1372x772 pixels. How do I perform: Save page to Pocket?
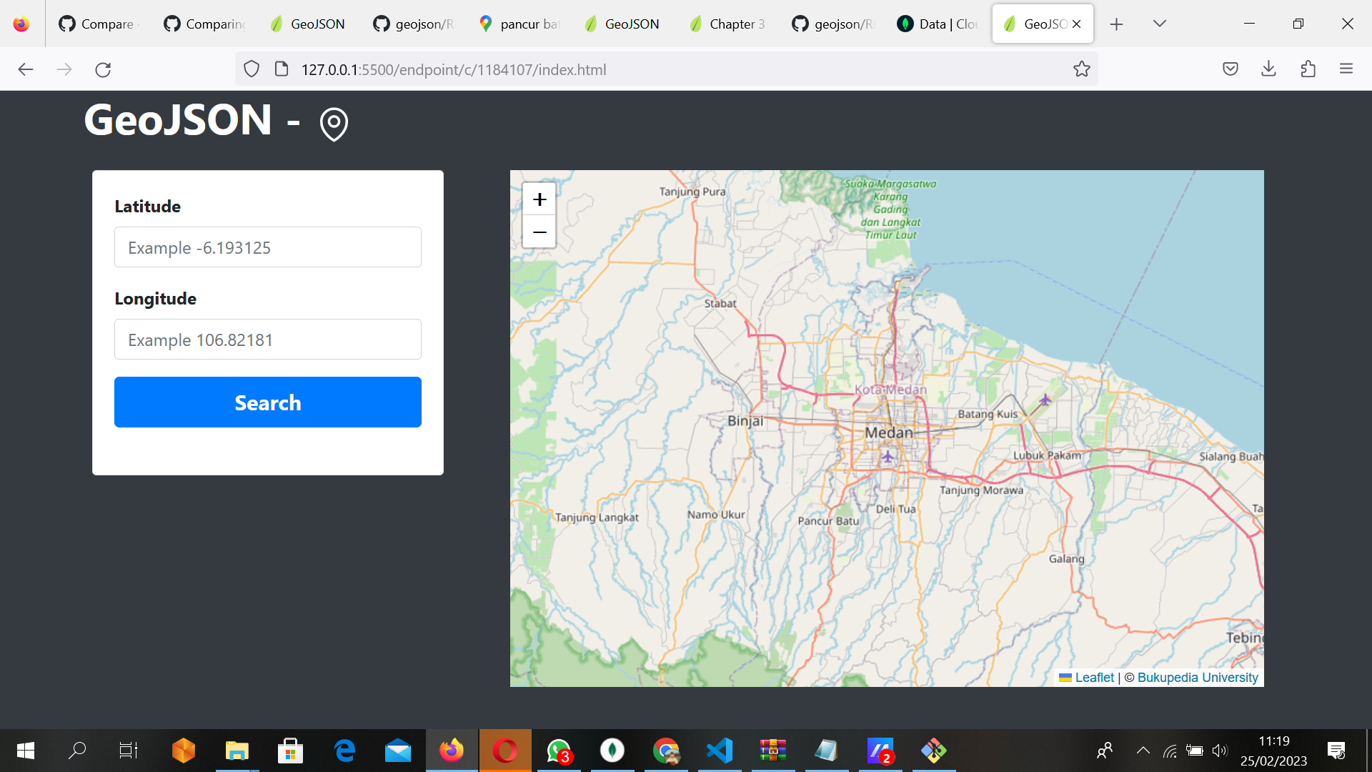(x=1230, y=69)
